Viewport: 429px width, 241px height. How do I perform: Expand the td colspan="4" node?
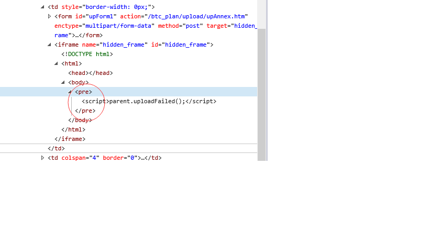(x=42, y=158)
